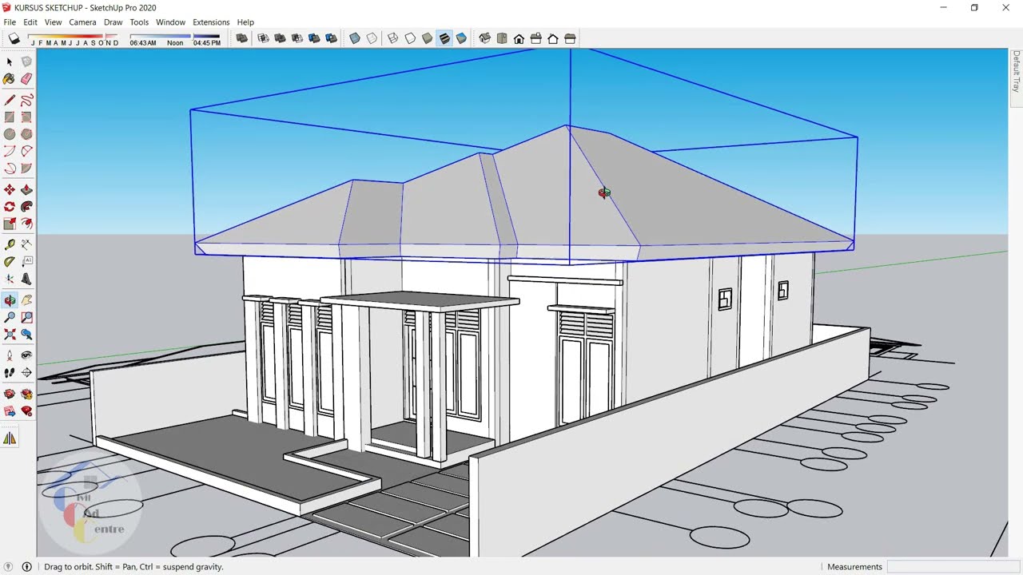Open the Camera menu

tap(82, 22)
